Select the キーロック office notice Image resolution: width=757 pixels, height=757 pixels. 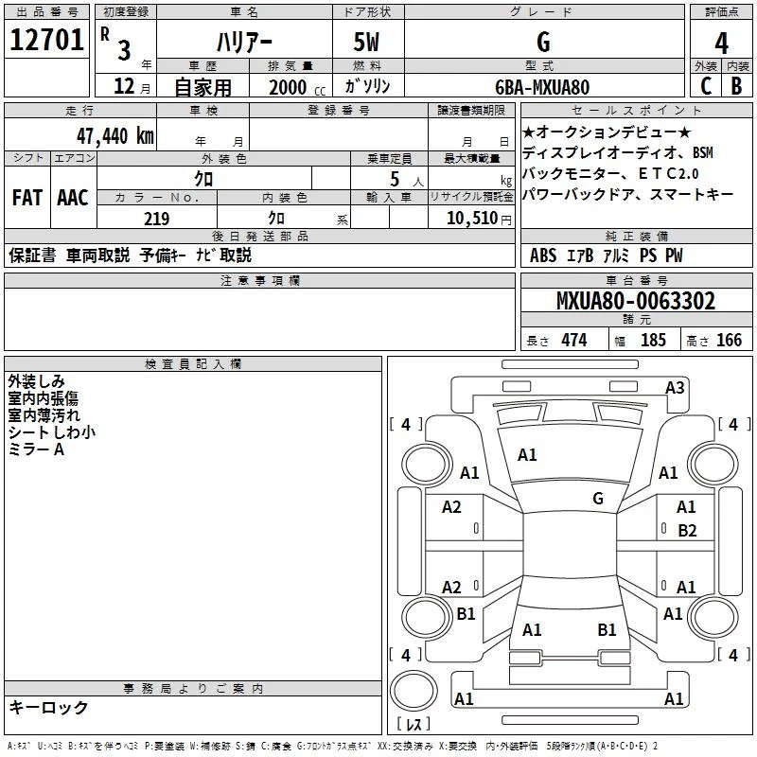pos(49,708)
